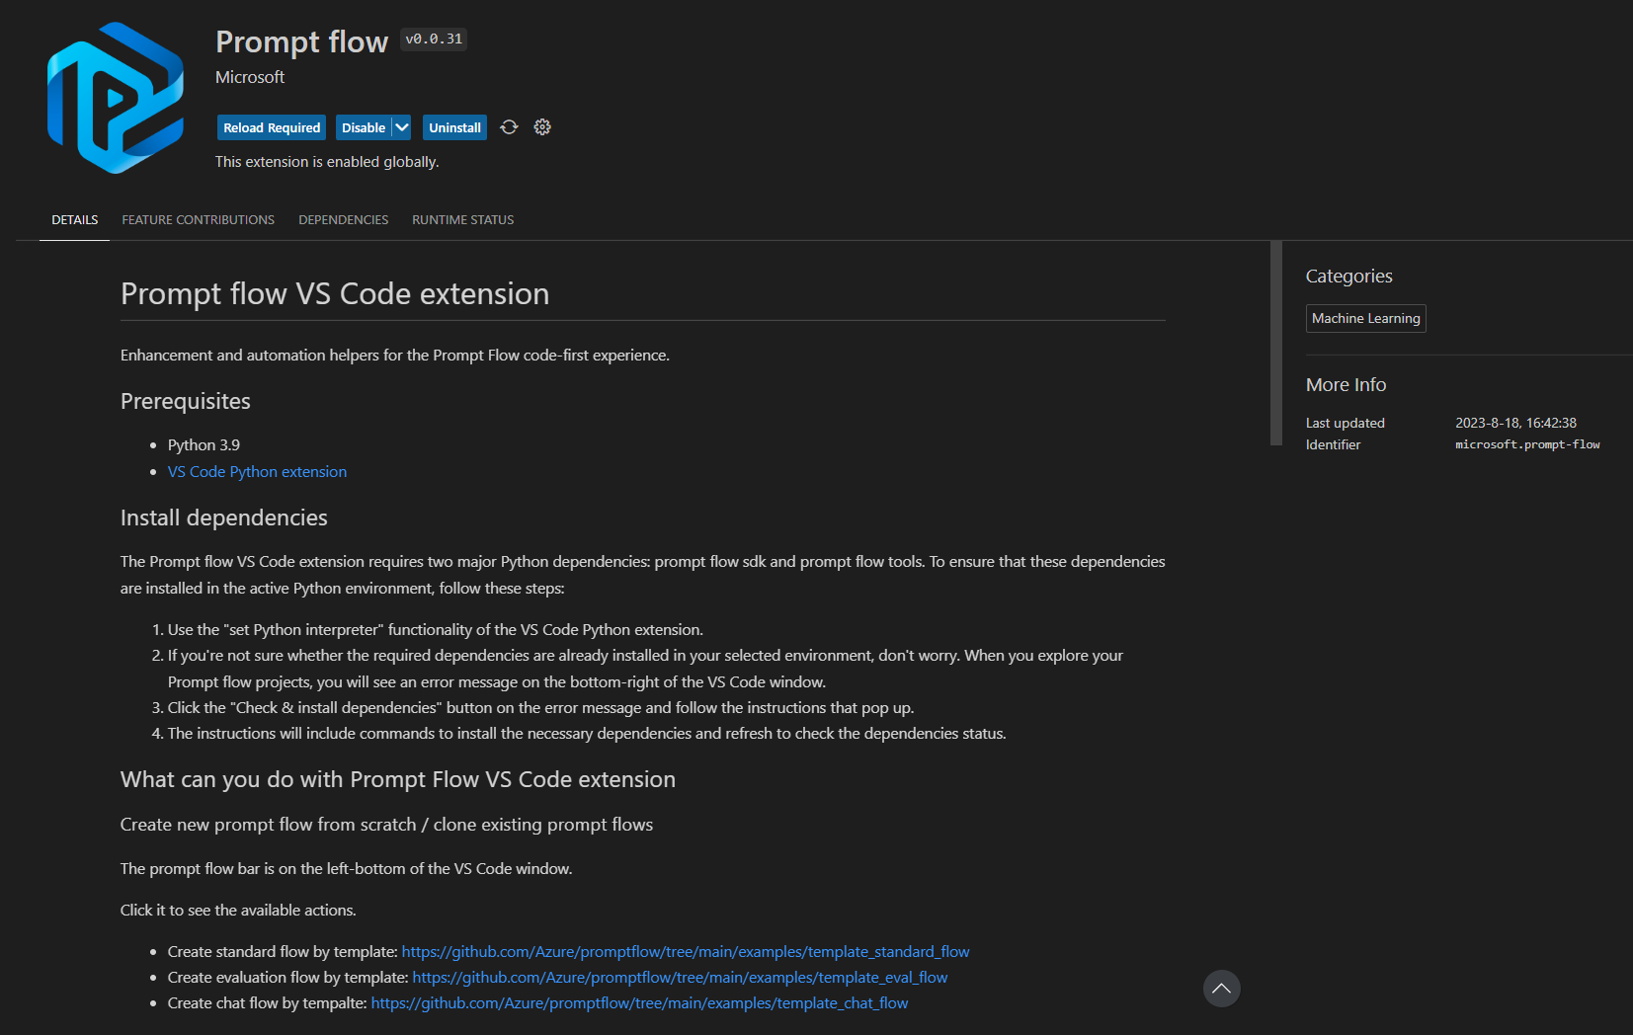This screenshot has height=1035, width=1633.
Task: Click the details pane vertical scrollbar
Action: [1276, 344]
